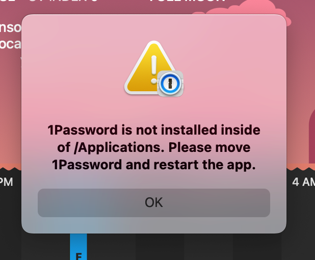Click the dark red rounded shape at right edge
Viewport: 315px width, 260px height.
[312, 137]
